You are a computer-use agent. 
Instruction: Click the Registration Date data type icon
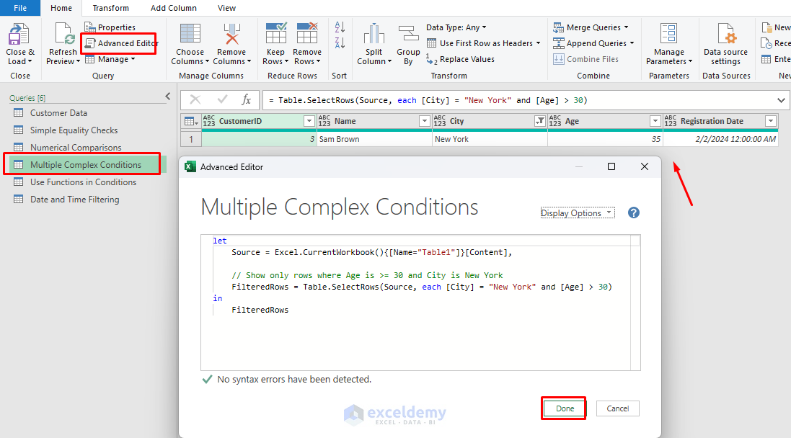[x=671, y=121]
